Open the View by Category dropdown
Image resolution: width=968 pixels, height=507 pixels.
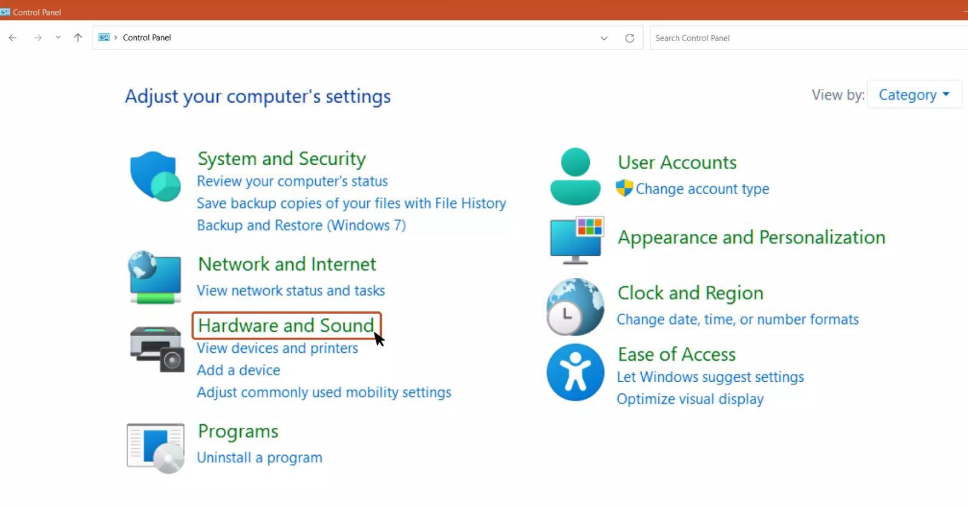(914, 94)
